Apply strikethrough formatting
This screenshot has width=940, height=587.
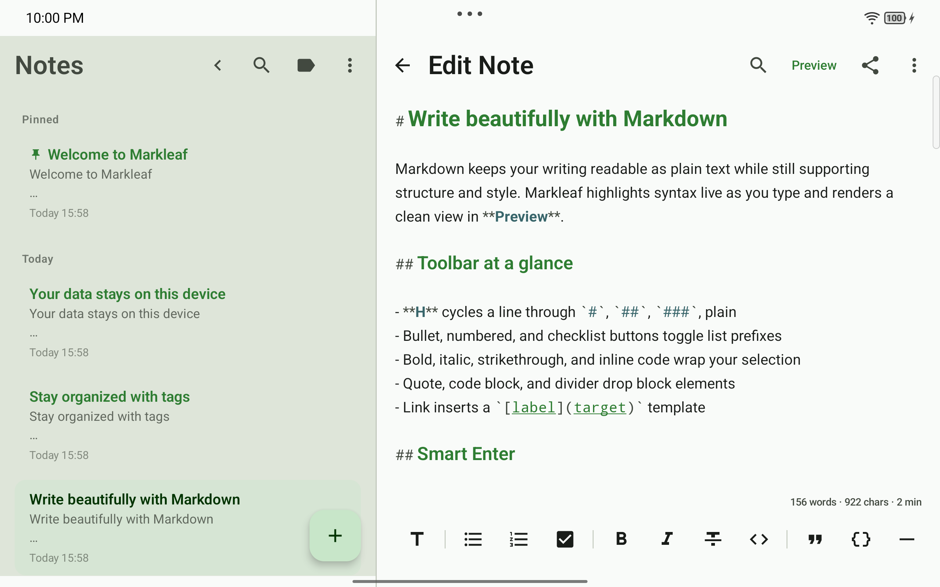tap(713, 539)
